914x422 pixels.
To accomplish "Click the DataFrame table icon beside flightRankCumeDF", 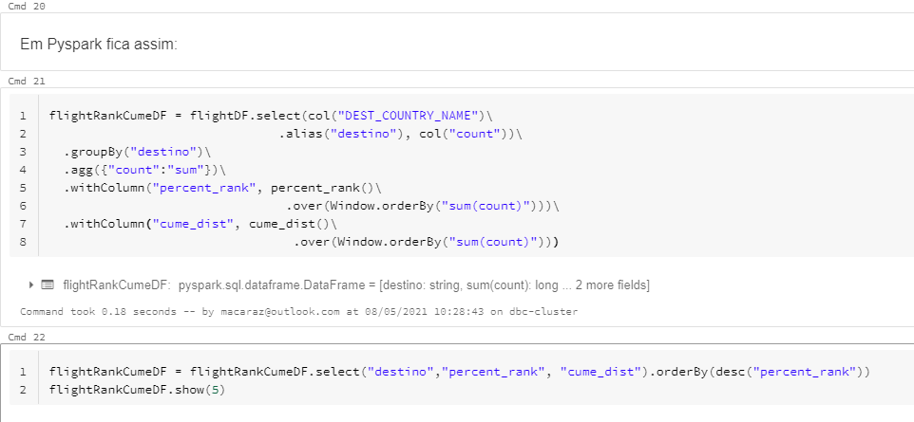I will [x=48, y=284].
